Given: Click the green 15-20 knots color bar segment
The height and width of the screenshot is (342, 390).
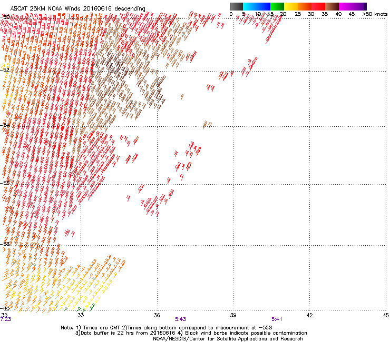Looking at the screenshot, I should pos(277,6).
